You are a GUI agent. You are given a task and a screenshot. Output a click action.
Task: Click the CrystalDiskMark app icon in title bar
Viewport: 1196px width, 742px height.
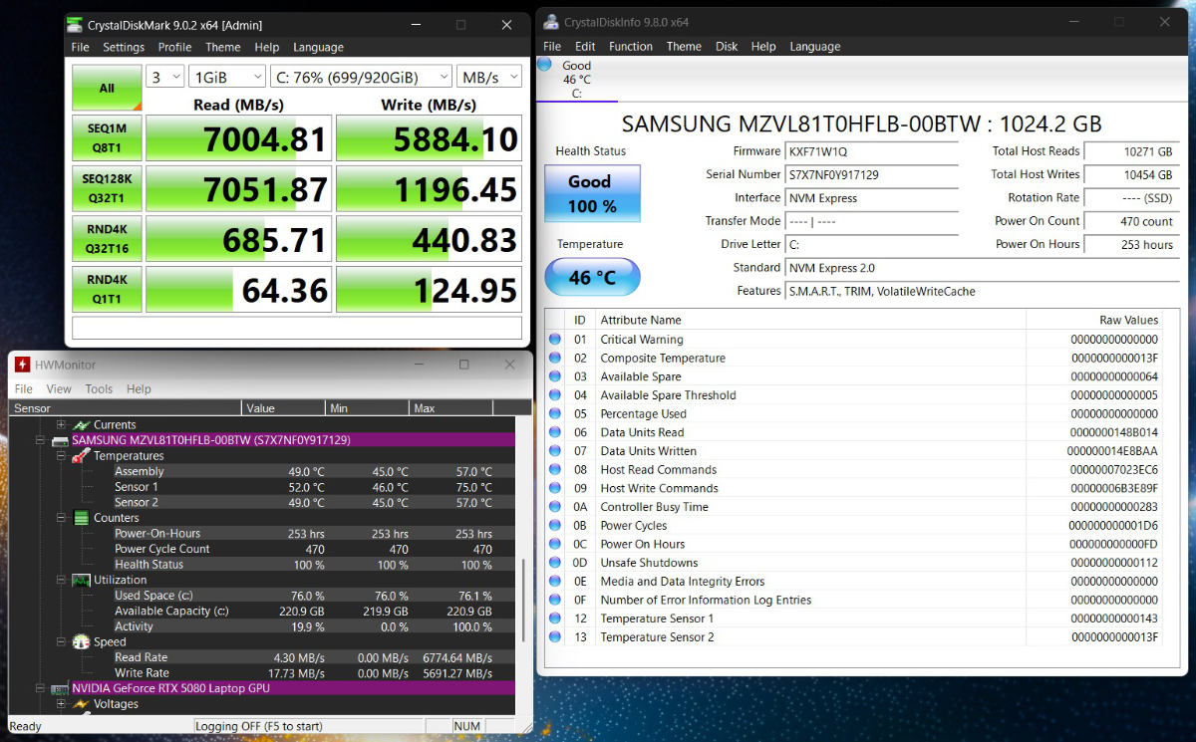point(76,25)
